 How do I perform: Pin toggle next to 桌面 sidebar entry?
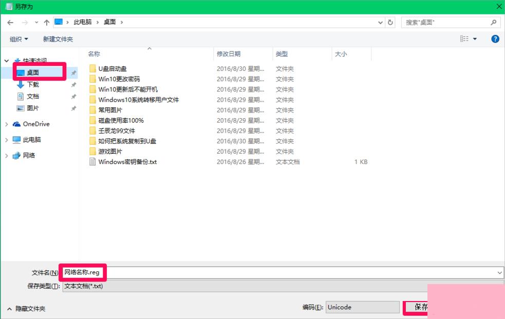pyautogui.click(x=73, y=72)
